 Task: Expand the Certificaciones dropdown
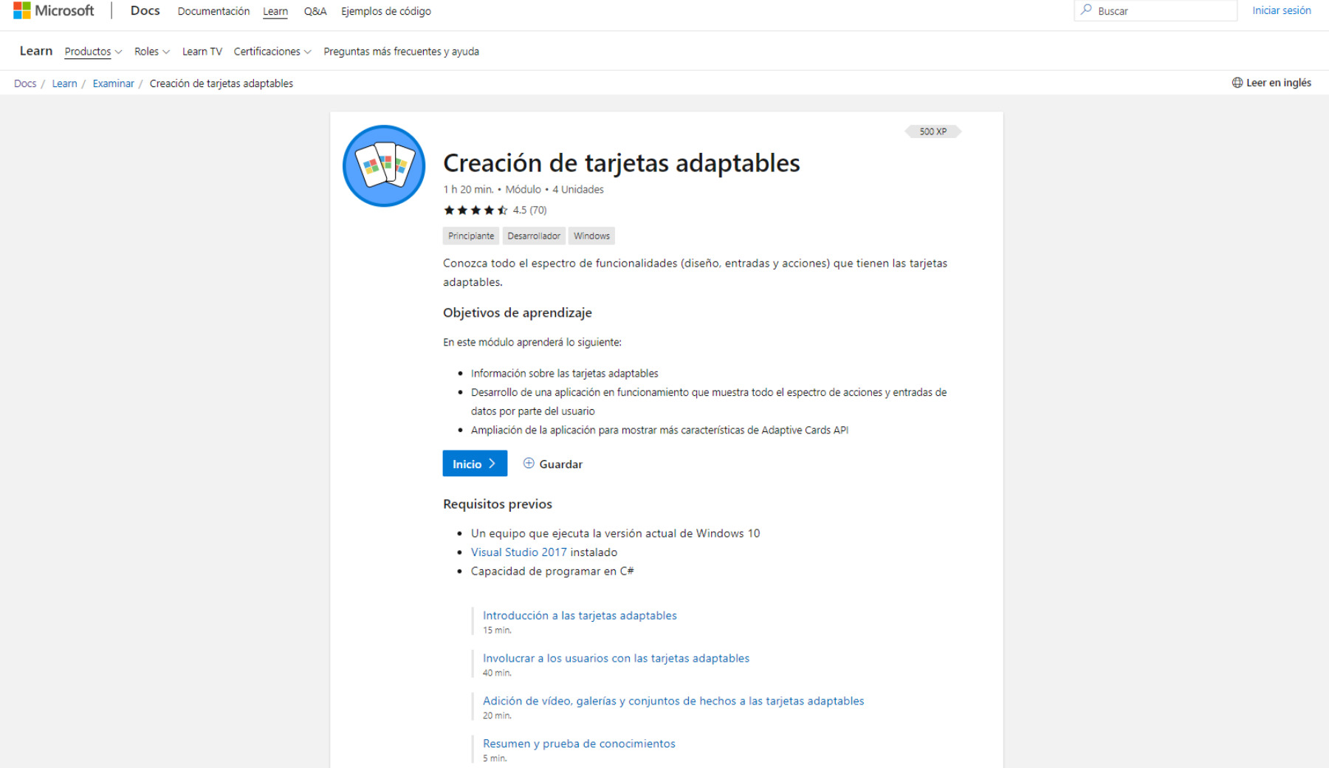click(272, 52)
